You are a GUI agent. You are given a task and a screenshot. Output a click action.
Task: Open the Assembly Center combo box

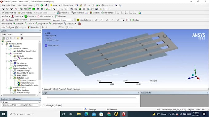(x=63, y=20)
